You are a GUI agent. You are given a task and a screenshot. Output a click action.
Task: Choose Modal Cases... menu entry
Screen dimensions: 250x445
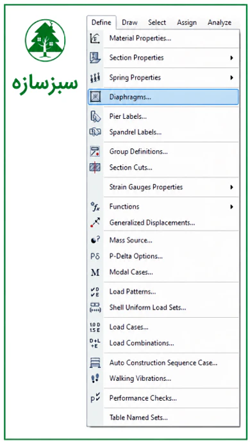pyautogui.click(x=163, y=272)
